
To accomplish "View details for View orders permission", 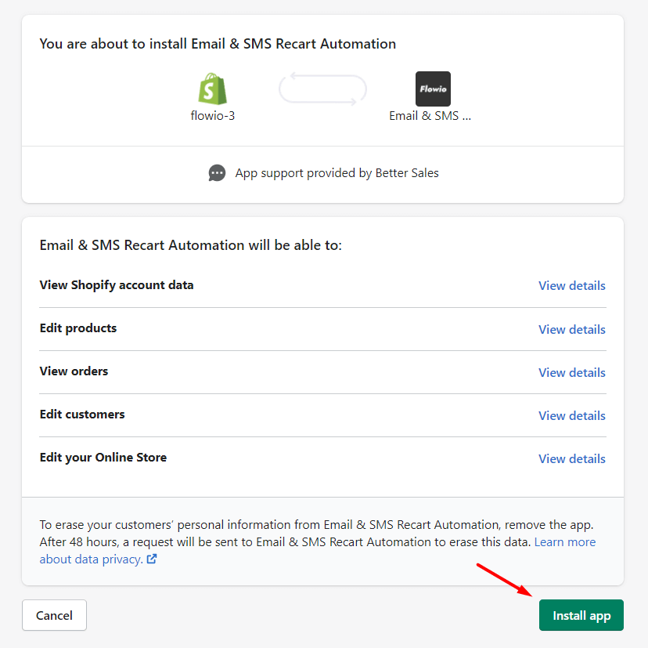I will 571,372.
